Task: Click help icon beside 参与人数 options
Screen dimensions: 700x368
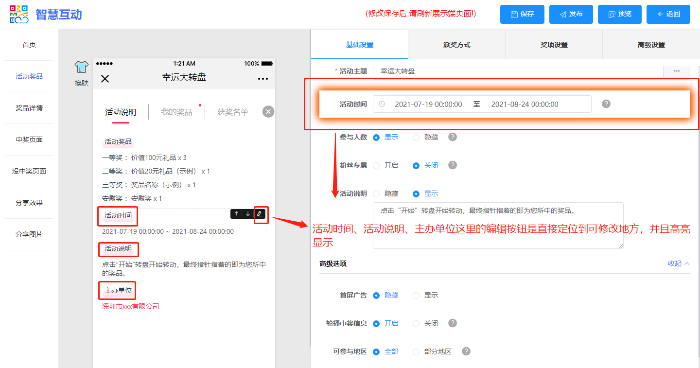Action: coord(453,137)
